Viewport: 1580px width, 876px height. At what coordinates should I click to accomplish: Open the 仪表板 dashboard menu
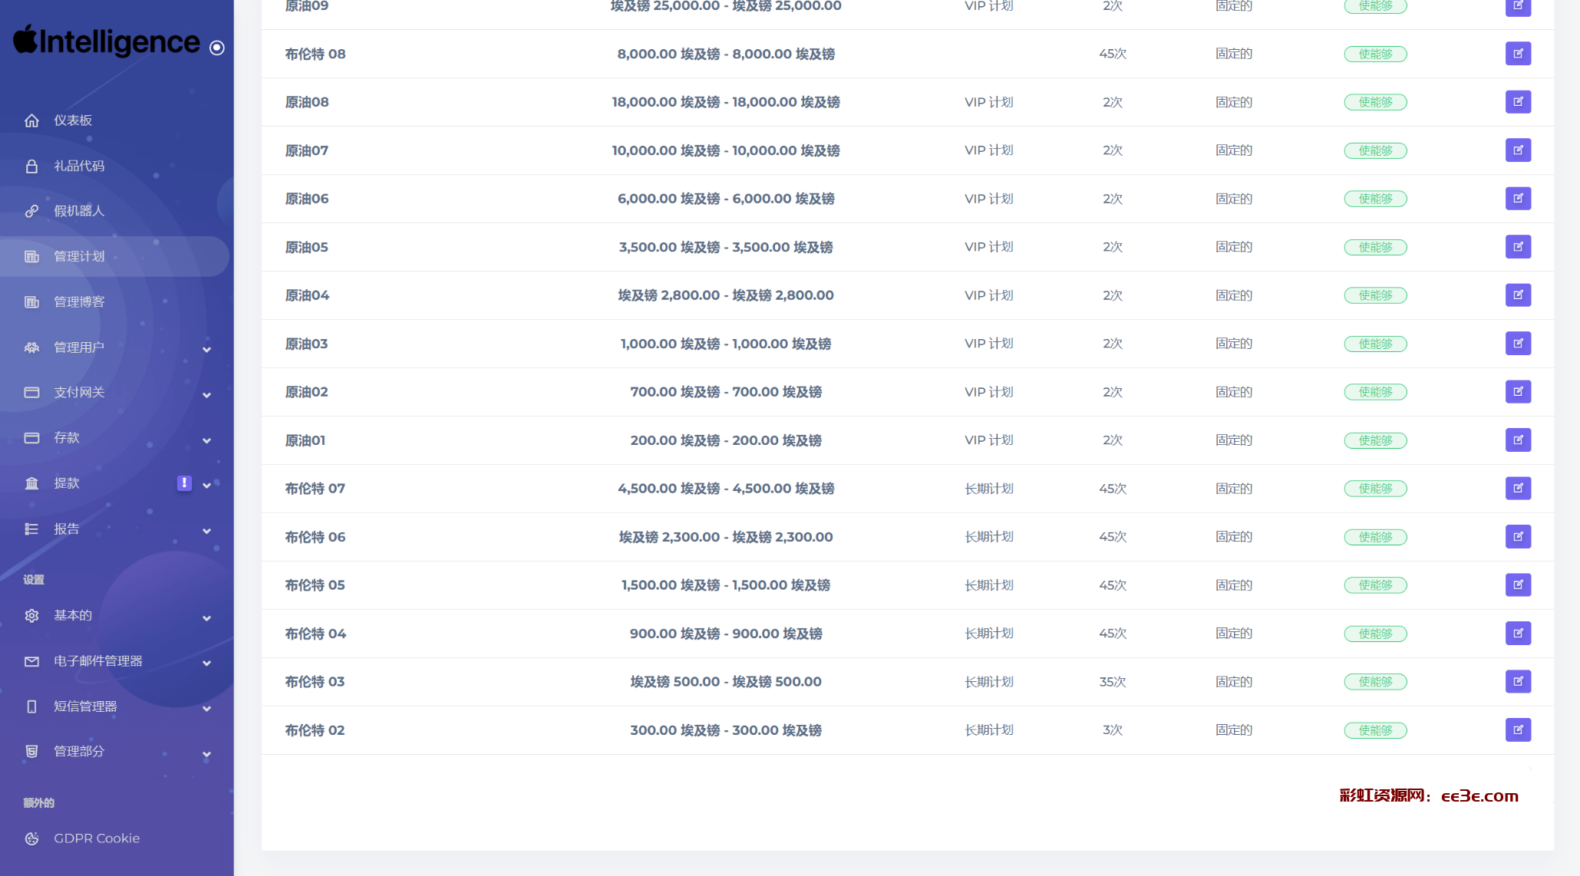115,120
